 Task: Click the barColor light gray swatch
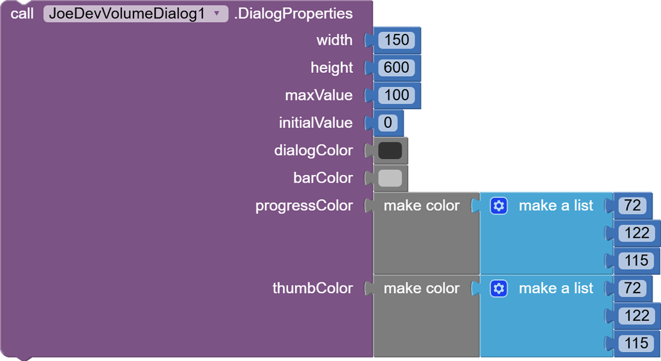pos(390,178)
